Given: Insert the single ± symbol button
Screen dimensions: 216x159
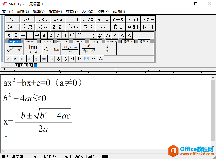Looking at the screenshot, I should (65, 35).
